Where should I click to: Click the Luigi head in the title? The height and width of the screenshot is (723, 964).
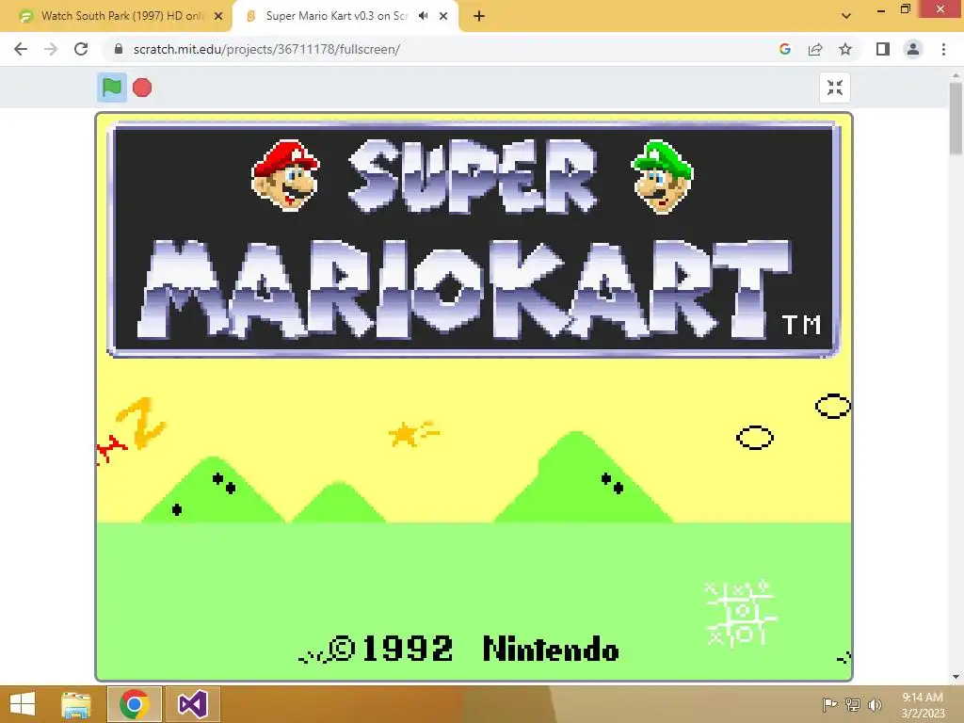(663, 177)
